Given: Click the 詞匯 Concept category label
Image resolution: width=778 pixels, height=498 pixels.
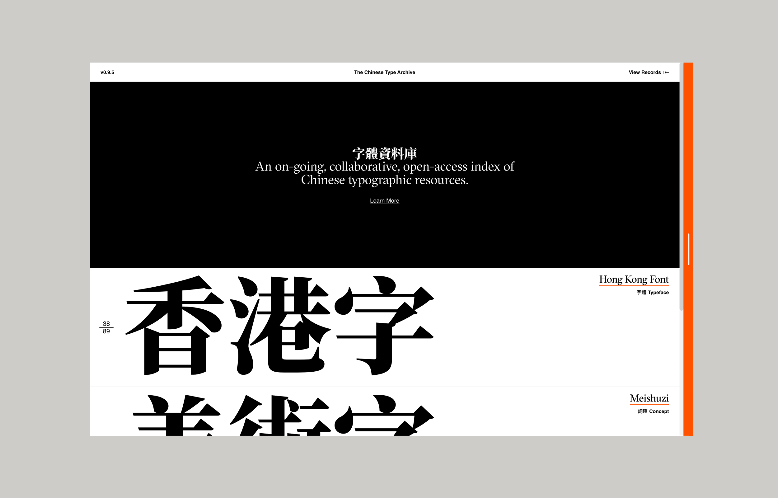Looking at the screenshot, I should [653, 411].
